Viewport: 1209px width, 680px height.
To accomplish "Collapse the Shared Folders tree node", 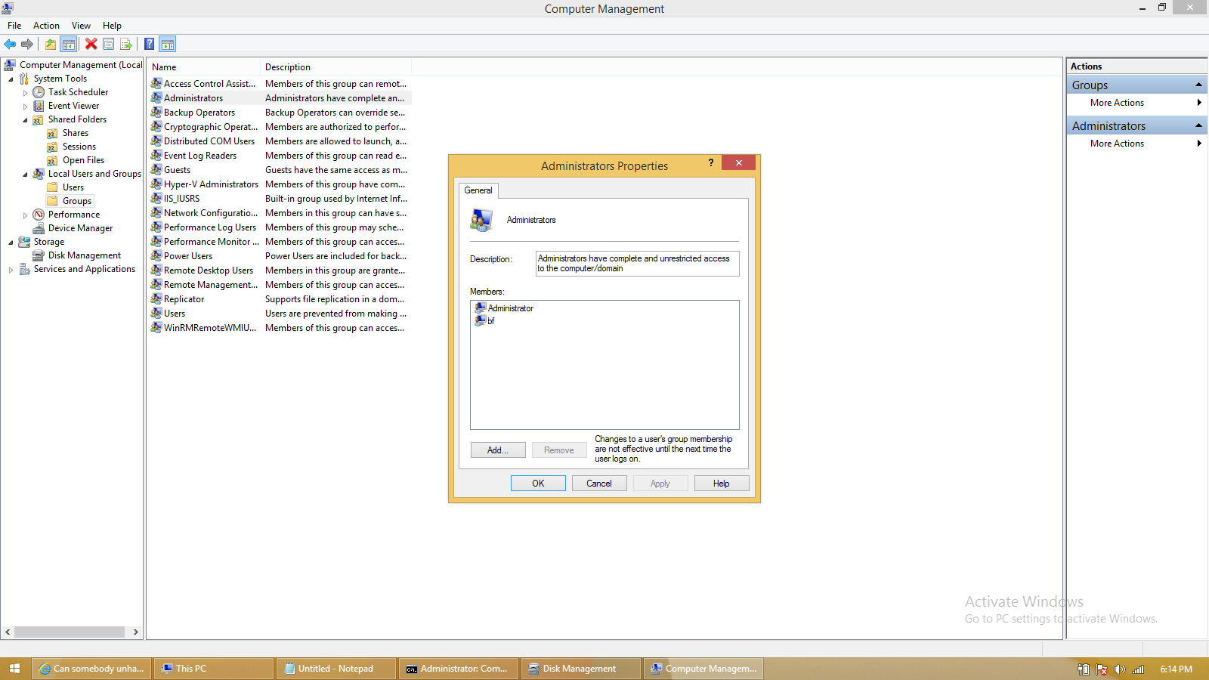I will (x=25, y=120).
